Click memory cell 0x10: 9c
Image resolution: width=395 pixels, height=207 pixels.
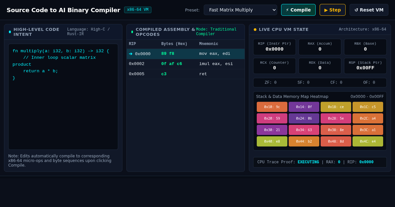pos(272,107)
